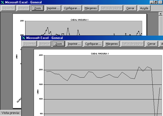The width and height of the screenshot is (163, 116).
Task: Click Excel icon in front window title bar
Action: coord(24,38)
